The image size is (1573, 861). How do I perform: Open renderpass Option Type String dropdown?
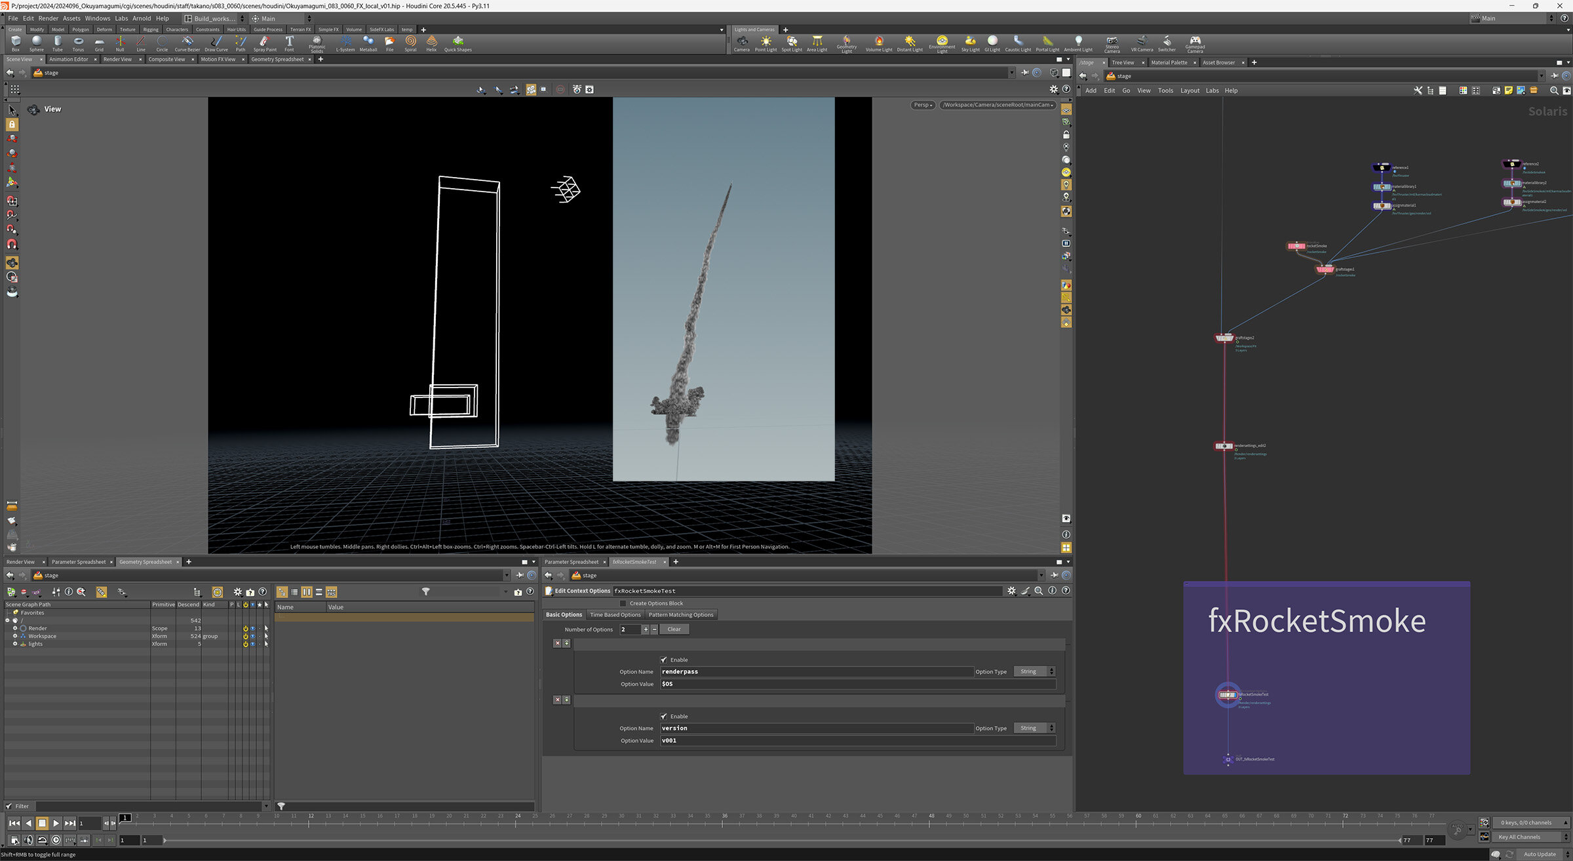click(x=1034, y=671)
